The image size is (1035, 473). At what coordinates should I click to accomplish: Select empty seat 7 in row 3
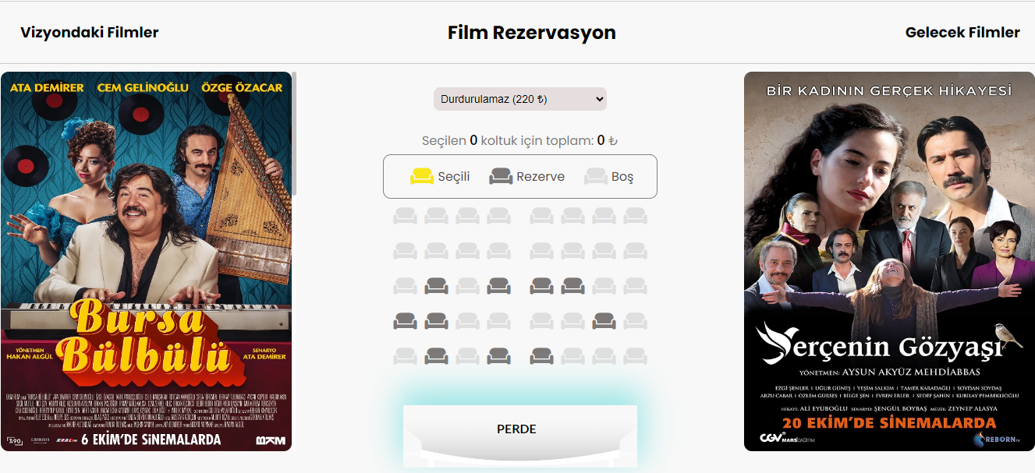(604, 286)
